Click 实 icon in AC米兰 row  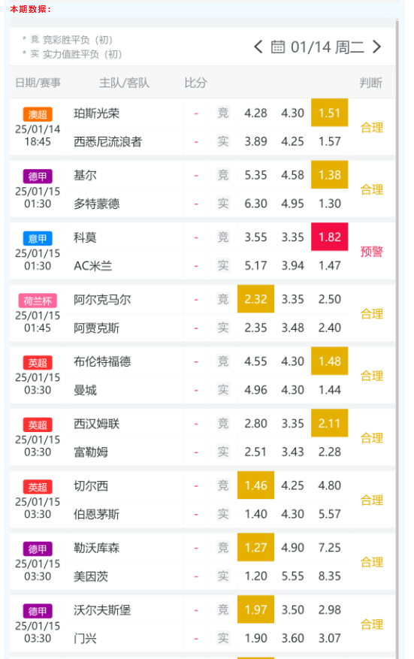[222, 265]
